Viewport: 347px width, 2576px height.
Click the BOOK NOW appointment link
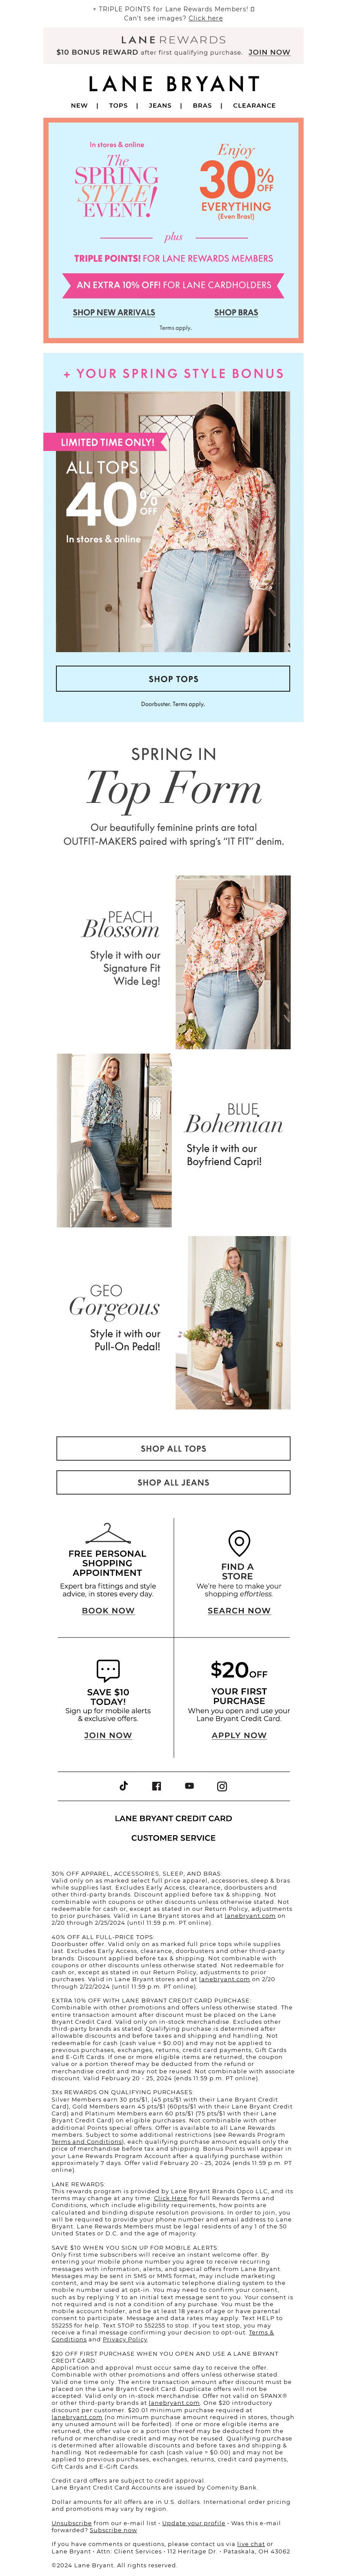coord(108,1610)
